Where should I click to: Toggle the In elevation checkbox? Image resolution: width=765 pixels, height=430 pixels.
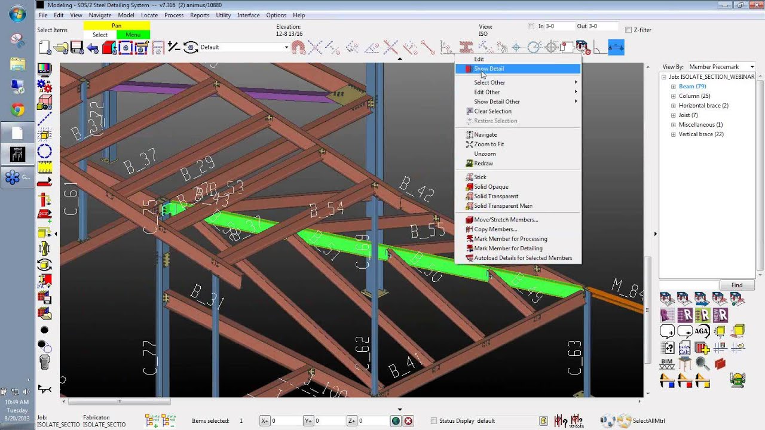click(531, 26)
